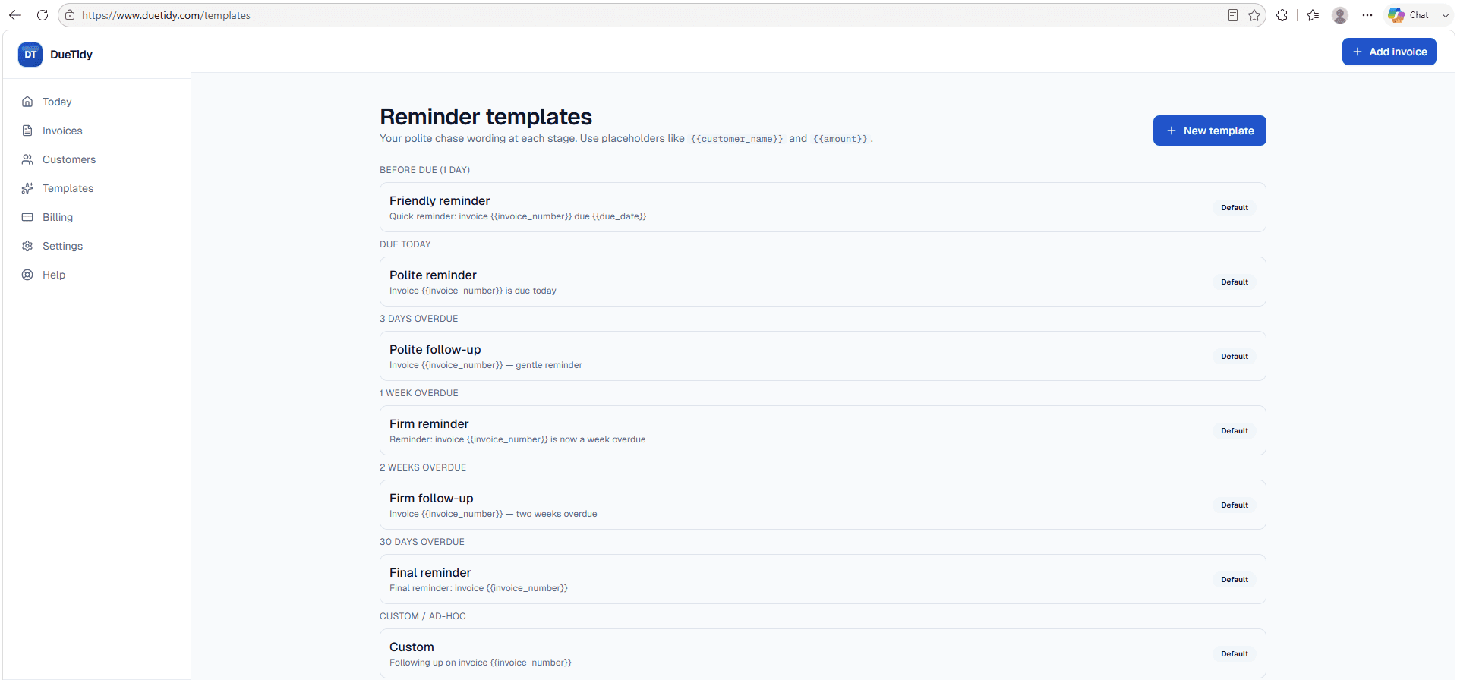Open Settings page
The width and height of the screenshot is (1457, 680).
click(x=62, y=246)
